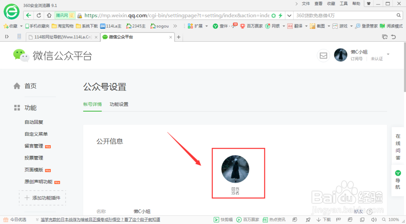
Task: Expand the 截图 dropdown arrow
Action: pos(329,26)
